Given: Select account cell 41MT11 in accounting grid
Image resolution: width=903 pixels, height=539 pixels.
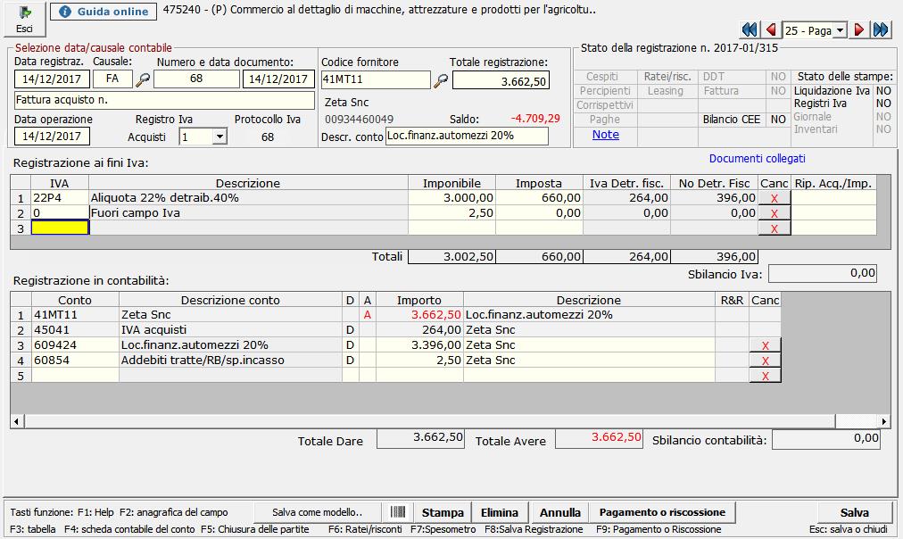Looking at the screenshot, I should pyautogui.click(x=75, y=315).
